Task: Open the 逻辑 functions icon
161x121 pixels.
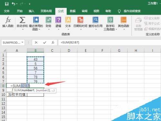Action: click(x=58, y=20)
